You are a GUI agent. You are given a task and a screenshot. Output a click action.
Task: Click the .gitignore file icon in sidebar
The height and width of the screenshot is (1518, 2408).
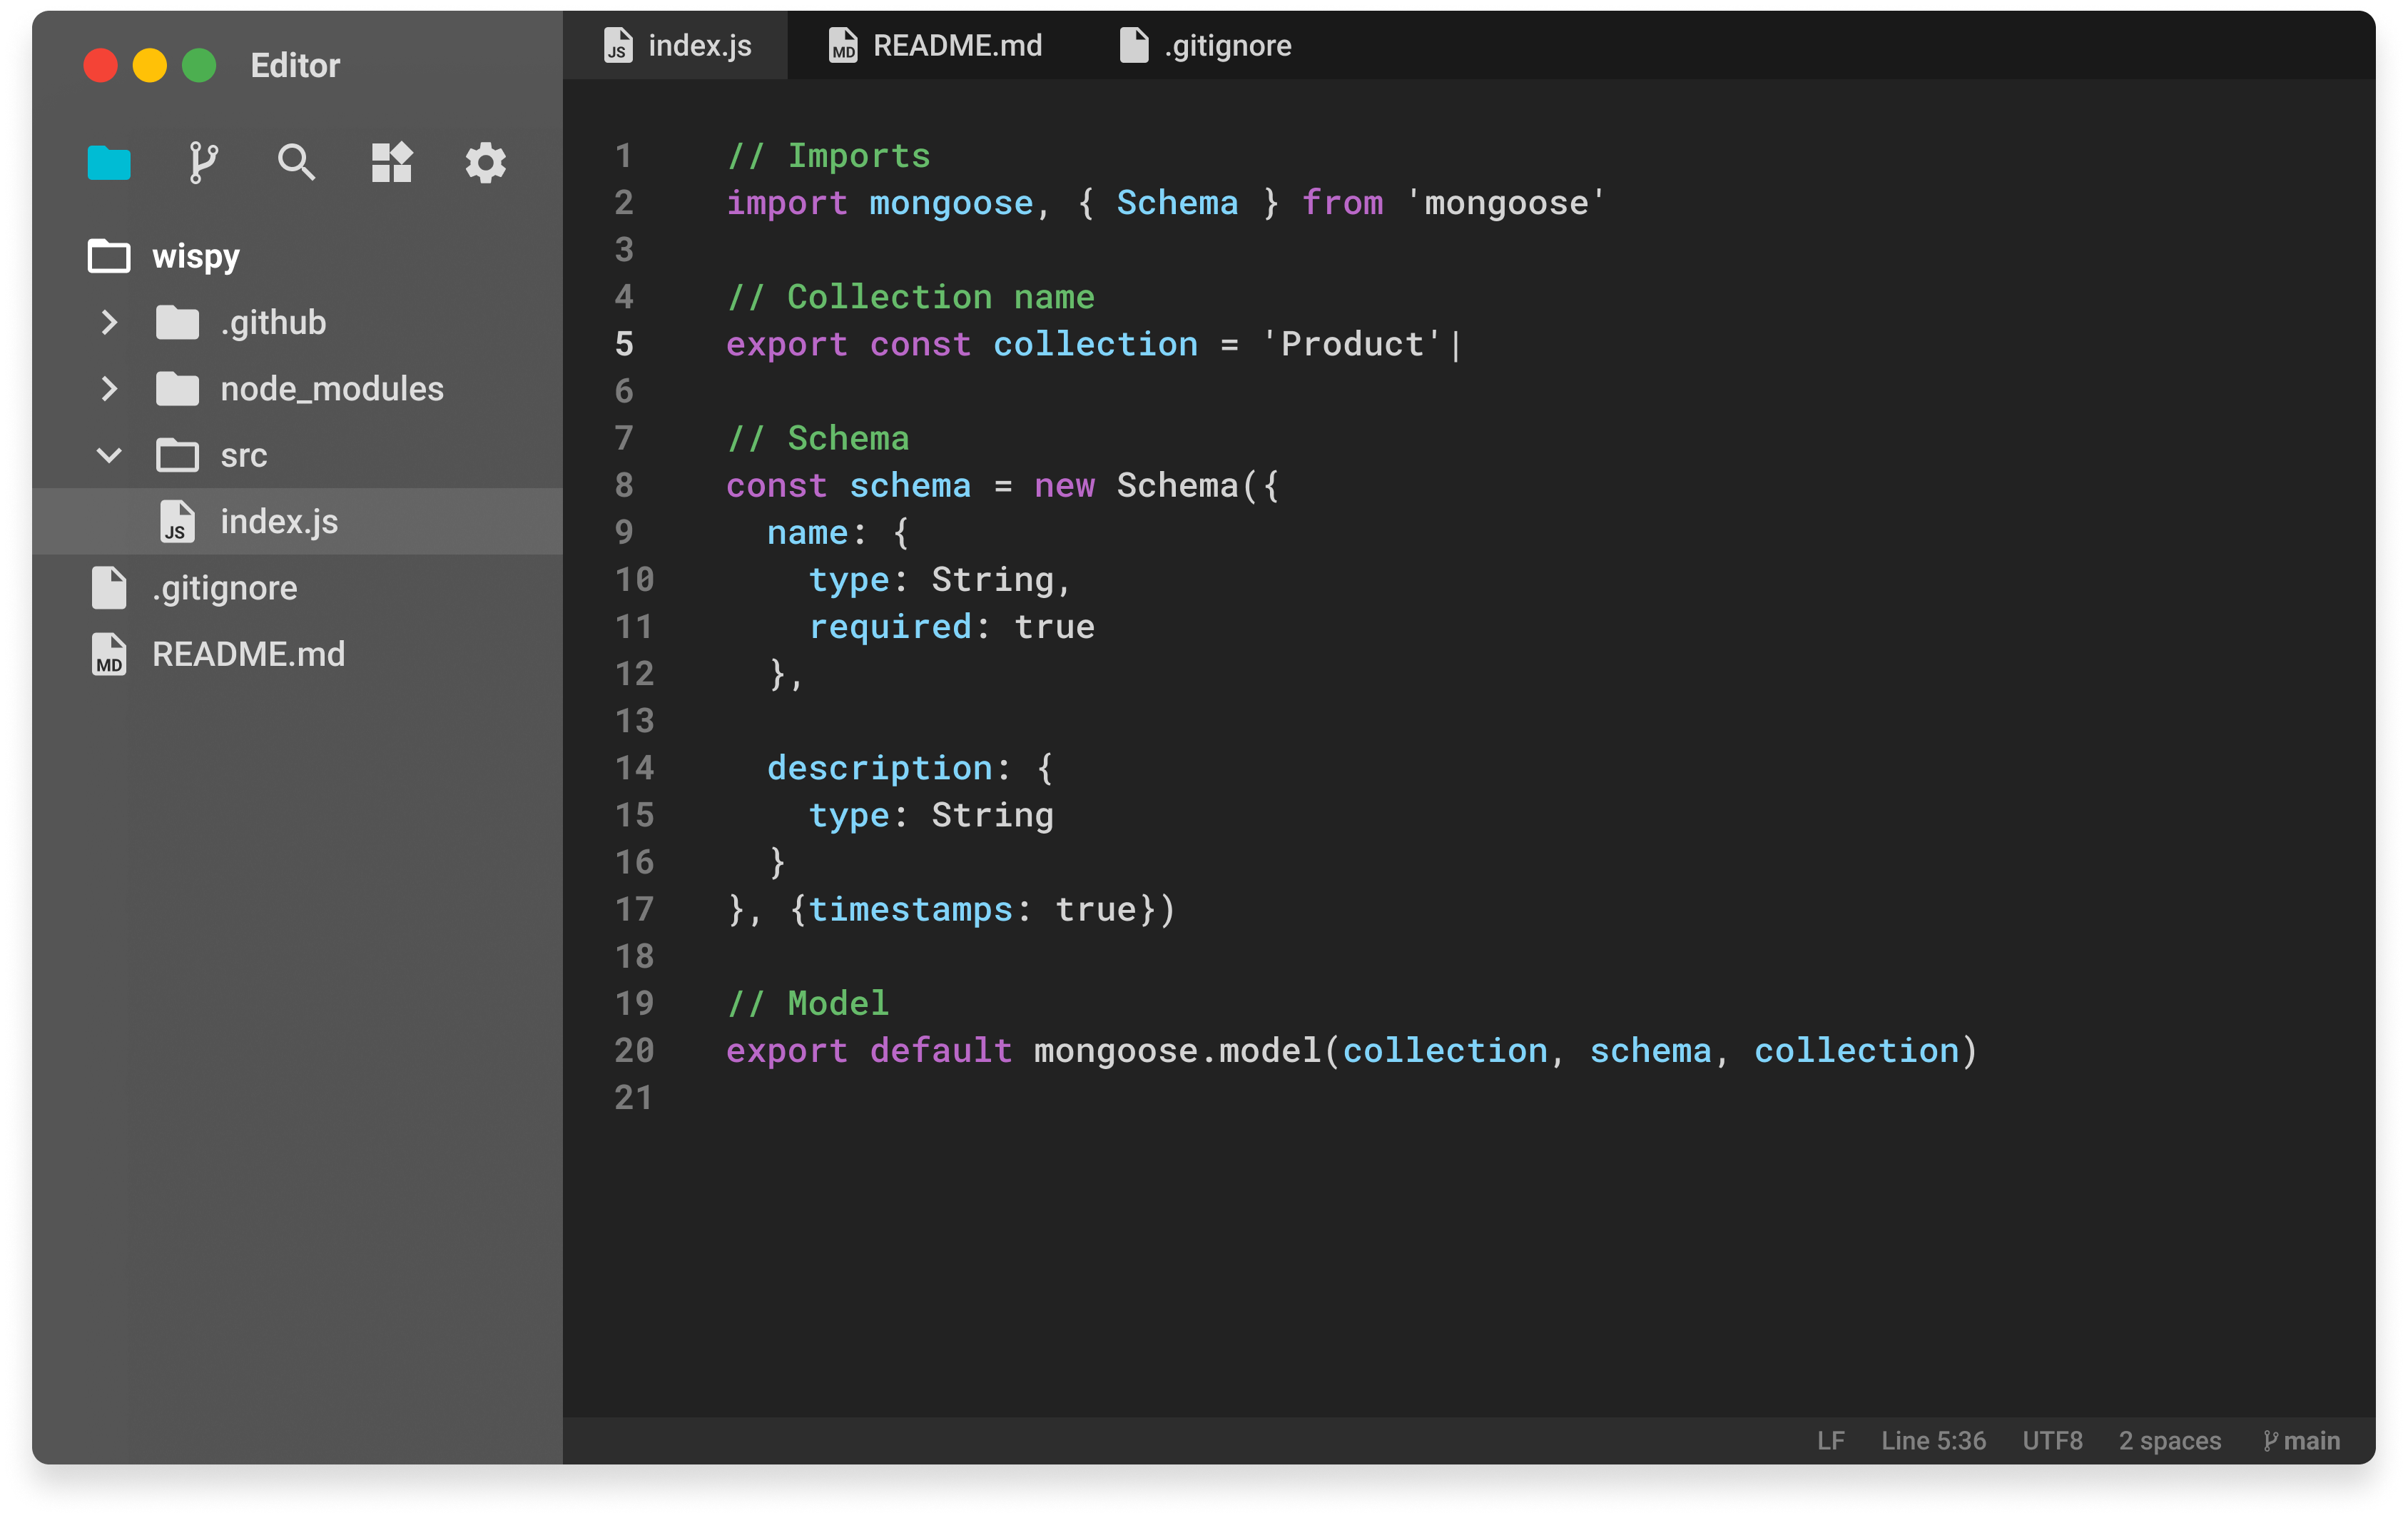[x=109, y=588]
